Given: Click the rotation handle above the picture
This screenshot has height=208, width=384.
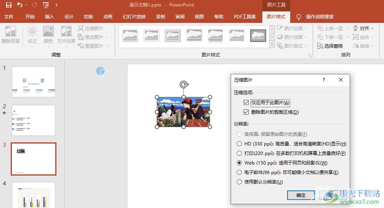Looking at the screenshot, I should coord(184,84).
